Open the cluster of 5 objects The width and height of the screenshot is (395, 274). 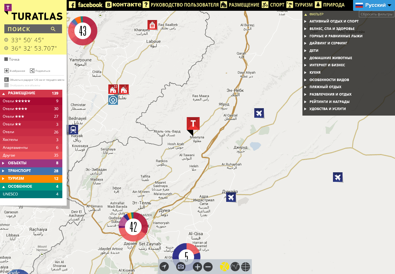pyautogui.click(x=186, y=257)
